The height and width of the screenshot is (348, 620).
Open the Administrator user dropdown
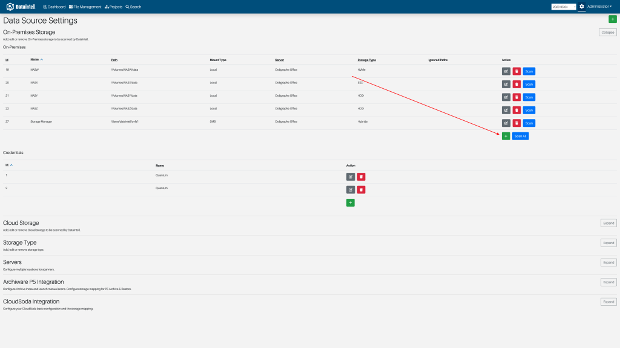click(x=599, y=6)
